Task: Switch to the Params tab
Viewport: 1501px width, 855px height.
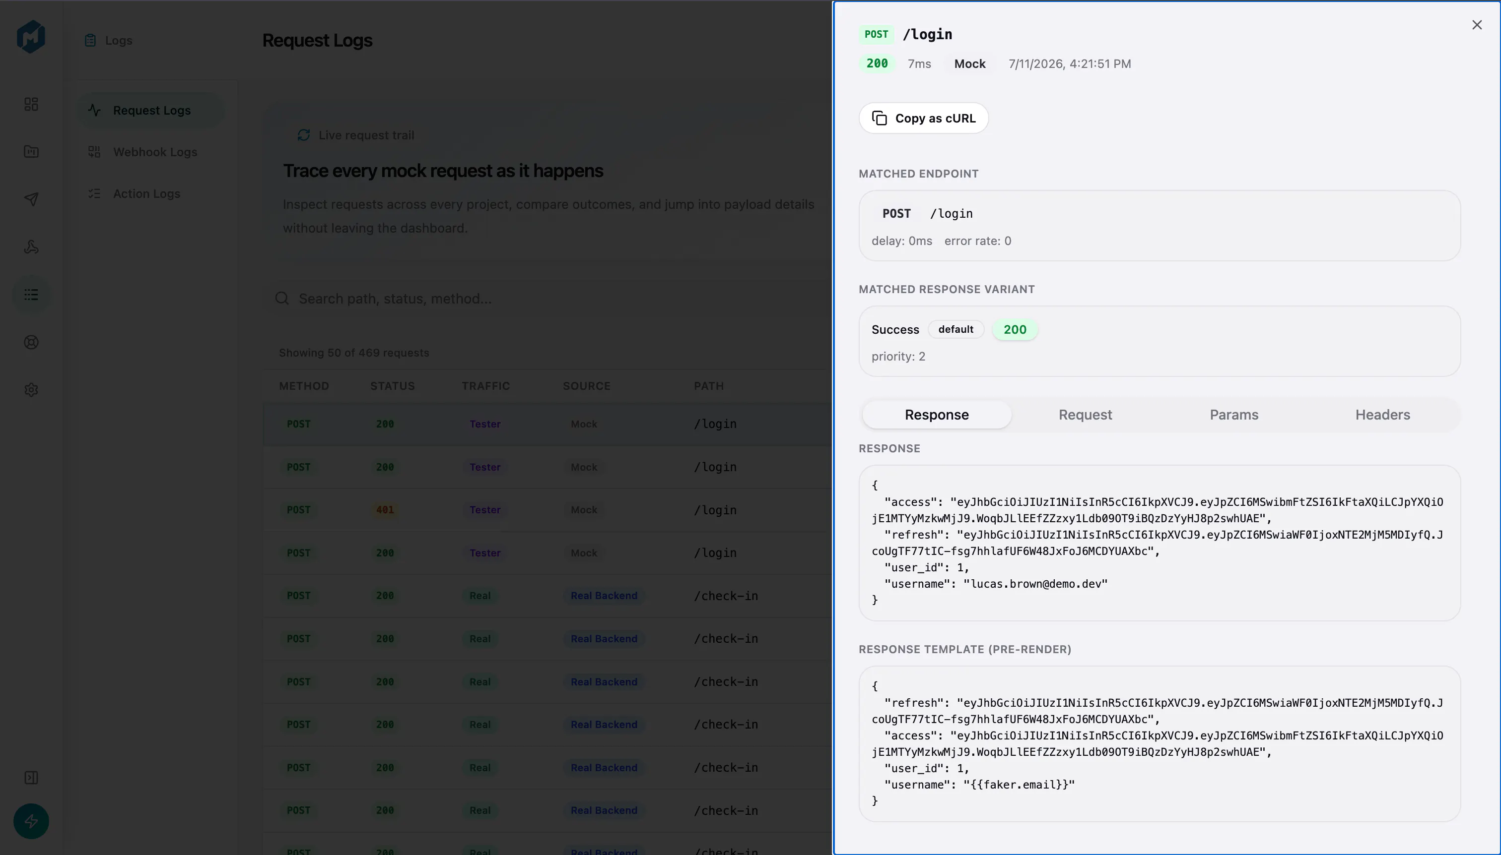Action: click(x=1233, y=415)
